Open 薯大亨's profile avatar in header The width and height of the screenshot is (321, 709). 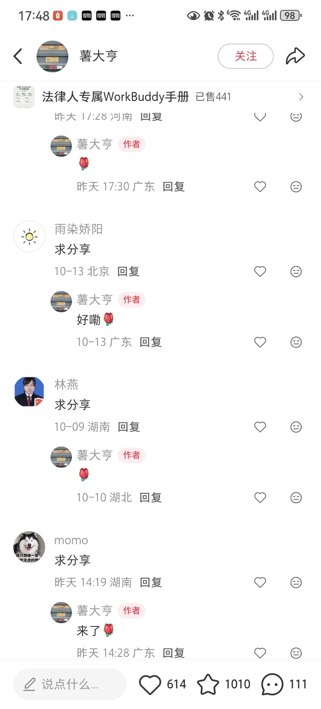(x=52, y=56)
